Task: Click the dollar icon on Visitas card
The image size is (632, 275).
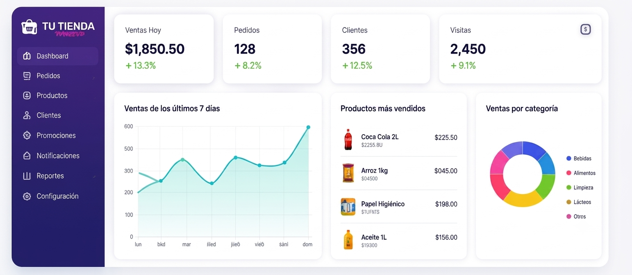Action: click(586, 29)
